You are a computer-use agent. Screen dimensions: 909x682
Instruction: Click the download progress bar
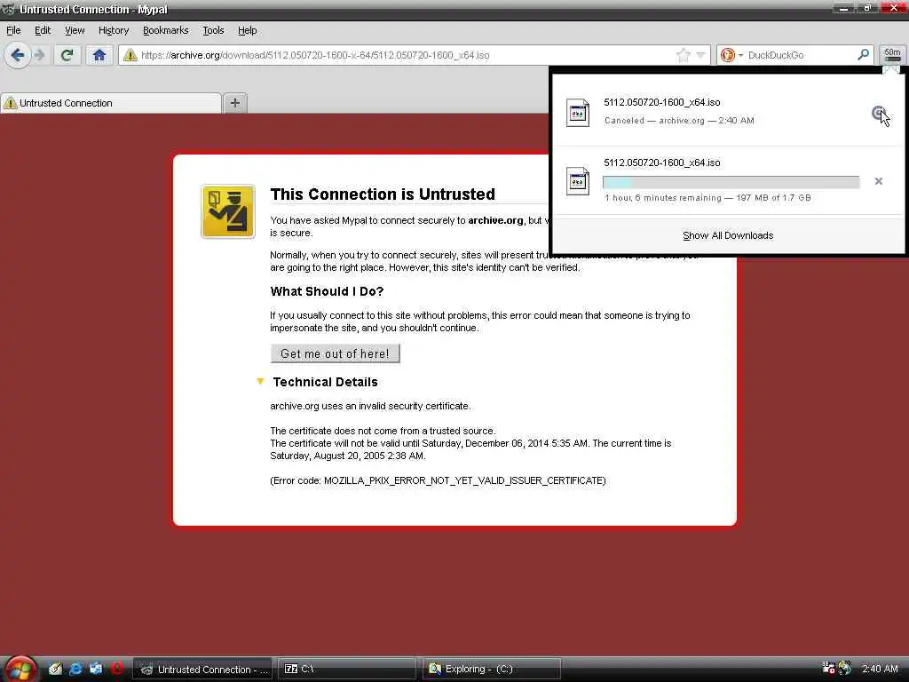pyautogui.click(x=731, y=182)
